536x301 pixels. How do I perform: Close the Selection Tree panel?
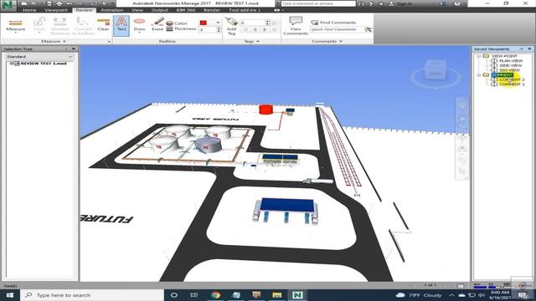pos(74,49)
